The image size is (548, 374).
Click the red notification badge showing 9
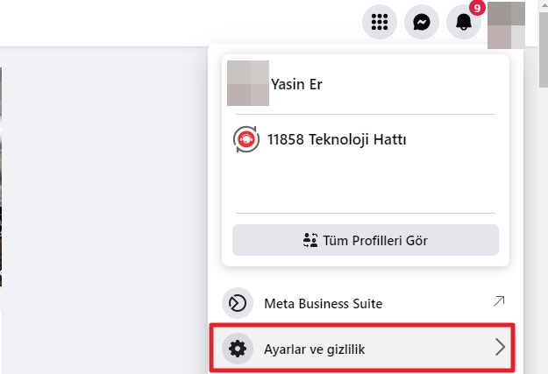477,8
